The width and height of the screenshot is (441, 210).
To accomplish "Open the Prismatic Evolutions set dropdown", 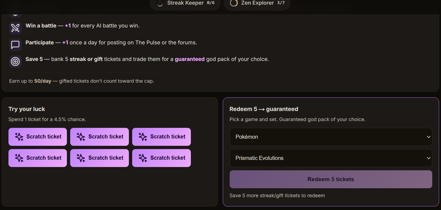I will (x=331, y=158).
